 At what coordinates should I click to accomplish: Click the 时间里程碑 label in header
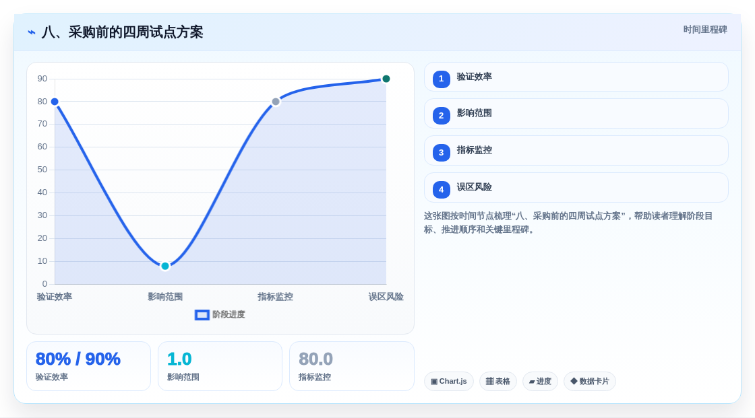point(705,30)
